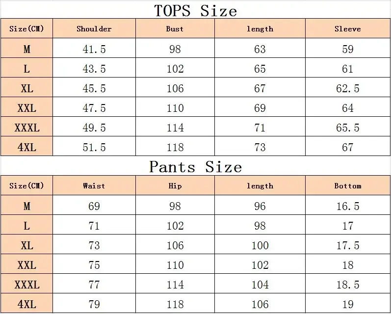Click the 47.5 shoulder value cell
The image size is (391, 314).
pyautogui.click(x=94, y=108)
